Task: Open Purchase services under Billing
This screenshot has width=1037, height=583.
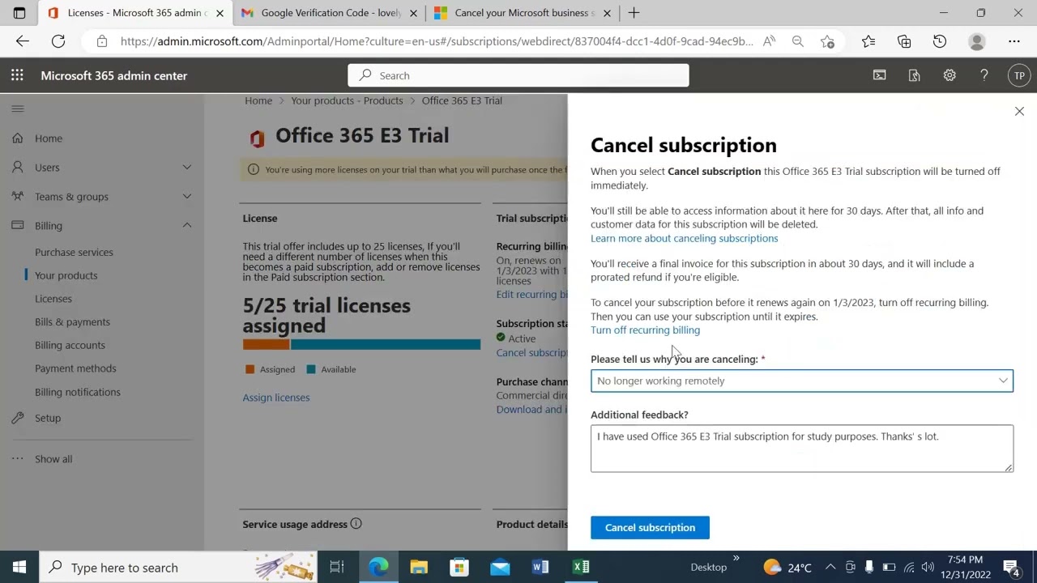Action: [74, 253]
